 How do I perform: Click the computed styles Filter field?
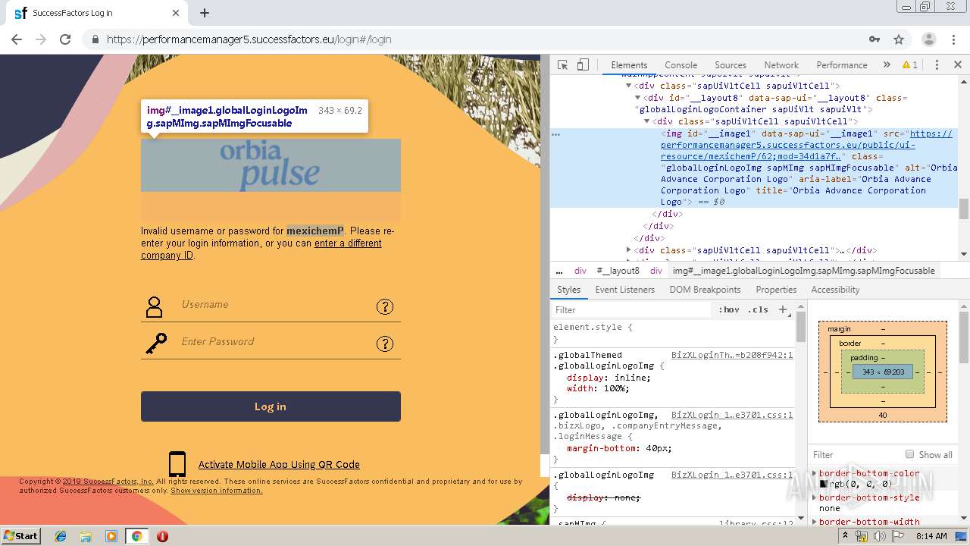pyautogui.click(x=856, y=454)
